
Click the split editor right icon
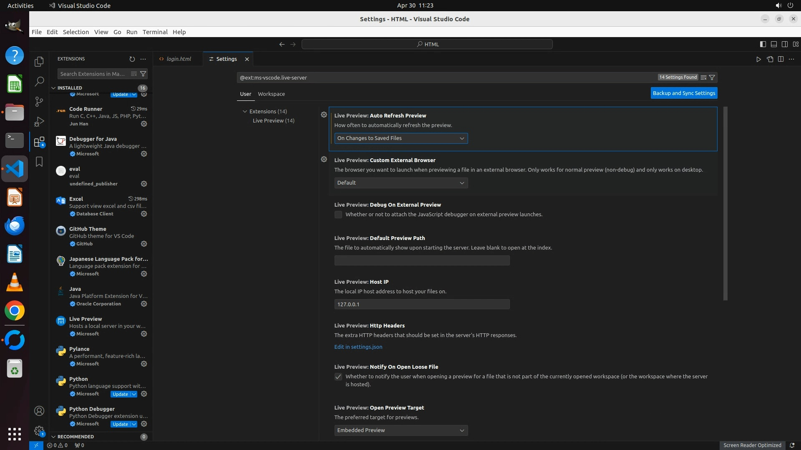click(781, 59)
